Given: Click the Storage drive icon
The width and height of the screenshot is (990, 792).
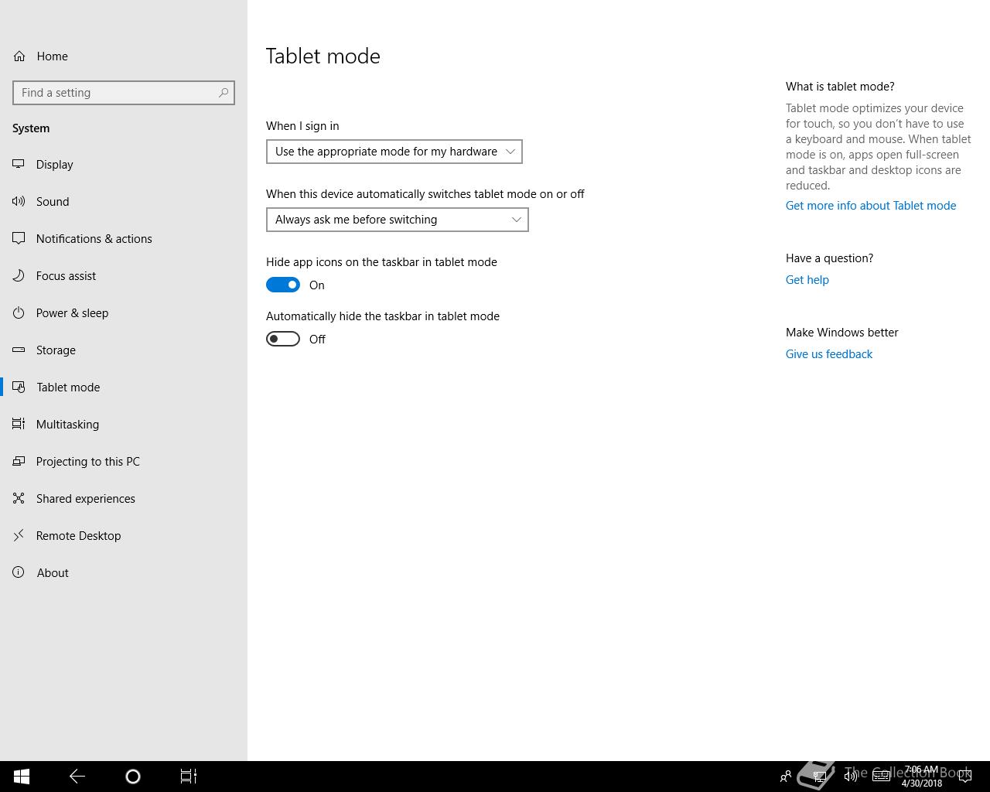Looking at the screenshot, I should pyautogui.click(x=19, y=350).
